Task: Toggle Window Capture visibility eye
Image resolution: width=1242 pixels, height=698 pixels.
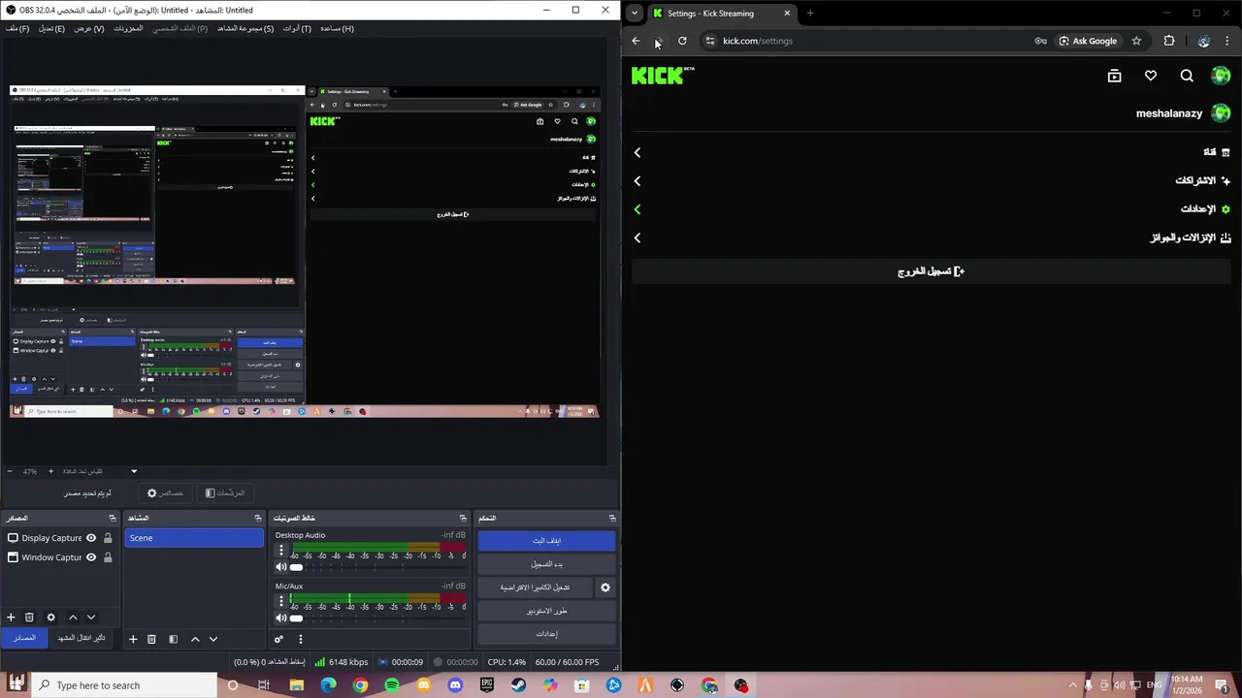Action: point(91,557)
